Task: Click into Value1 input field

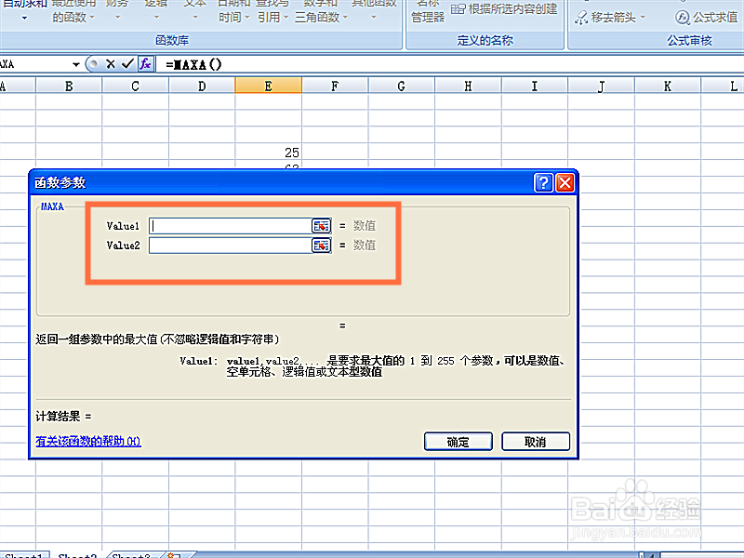Action: tap(231, 226)
